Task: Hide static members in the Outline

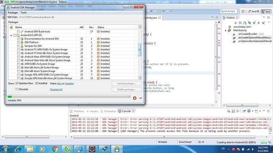Action: point(254,23)
